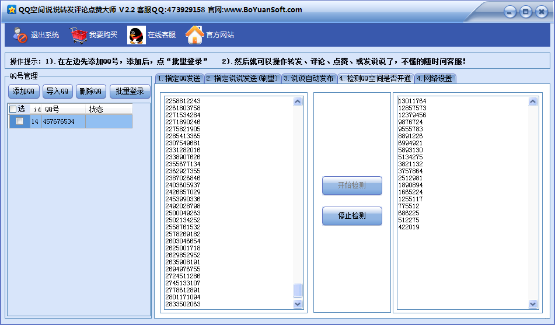
Task: Open 退出系统 toolbar label
Action: coord(44,34)
